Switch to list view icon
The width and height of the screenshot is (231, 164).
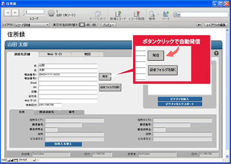88,25
